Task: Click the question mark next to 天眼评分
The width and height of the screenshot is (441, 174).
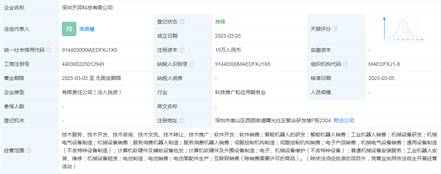Action: [335, 29]
